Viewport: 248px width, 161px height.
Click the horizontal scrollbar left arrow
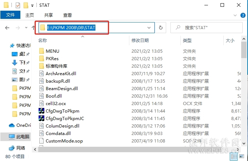pos(35,149)
